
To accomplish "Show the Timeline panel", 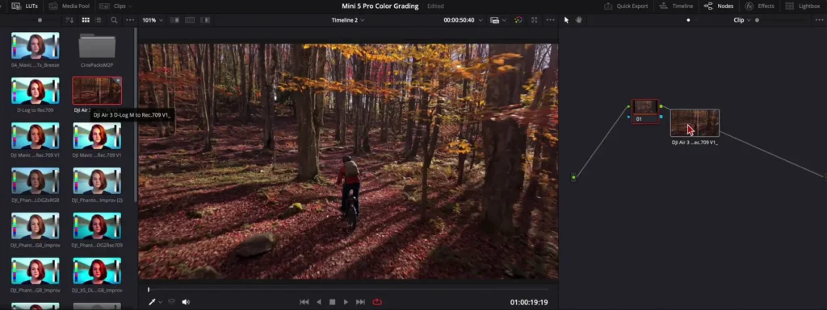I will [x=677, y=6].
